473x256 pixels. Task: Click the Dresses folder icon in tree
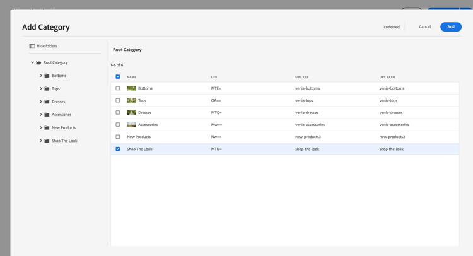tap(47, 102)
